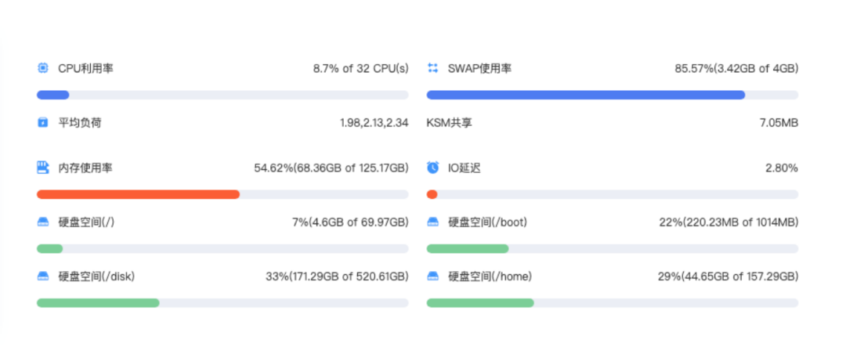Click the 8.7% of 32 CPU(s) value
Viewport: 846px width, 347px height.
(360, 68)
